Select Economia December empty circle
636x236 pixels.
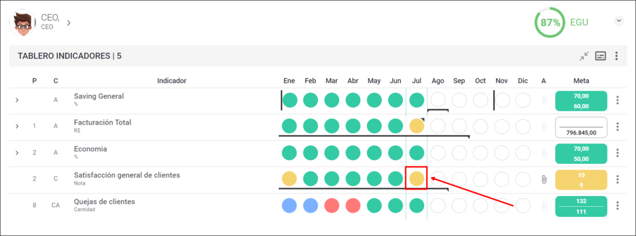[523, 153]
